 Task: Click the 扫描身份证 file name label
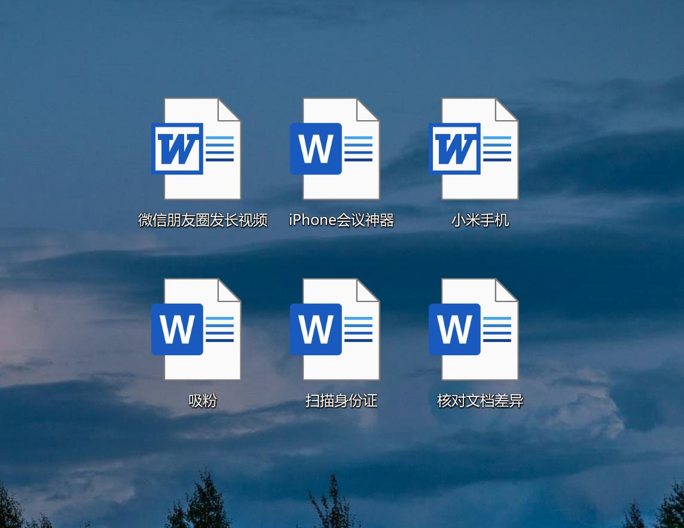coord(341,402)
